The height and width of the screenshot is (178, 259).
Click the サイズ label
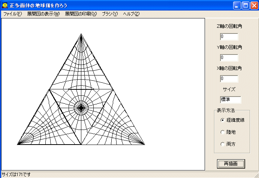click(229, 89)
